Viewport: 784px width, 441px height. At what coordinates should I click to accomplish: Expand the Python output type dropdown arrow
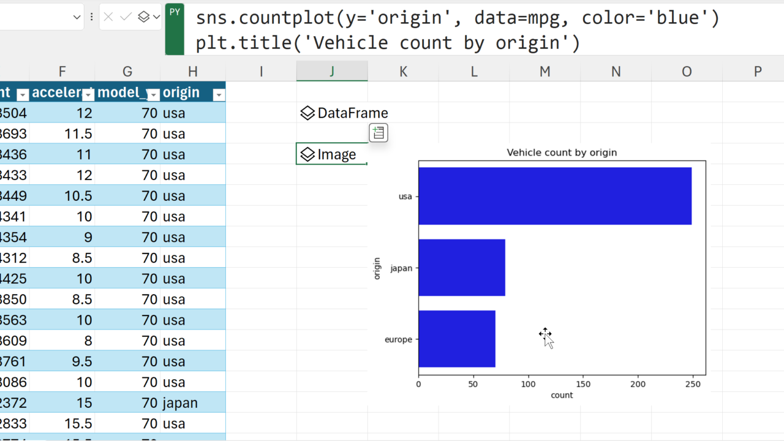(x=156, y=17)
